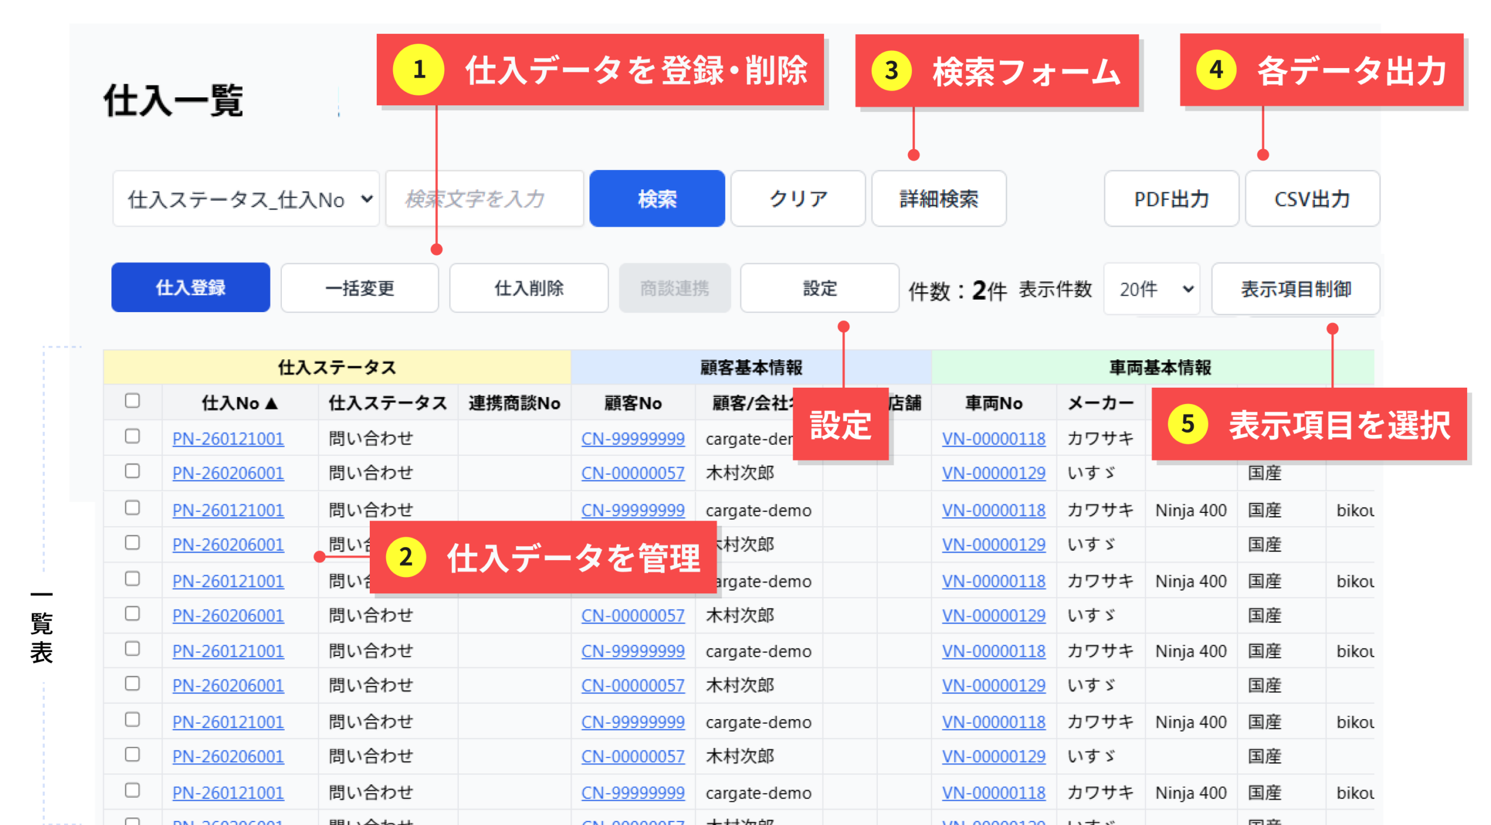Click the 顧客No column header
The width and height of the screenshot is (1491, 825).
[632, 403]
